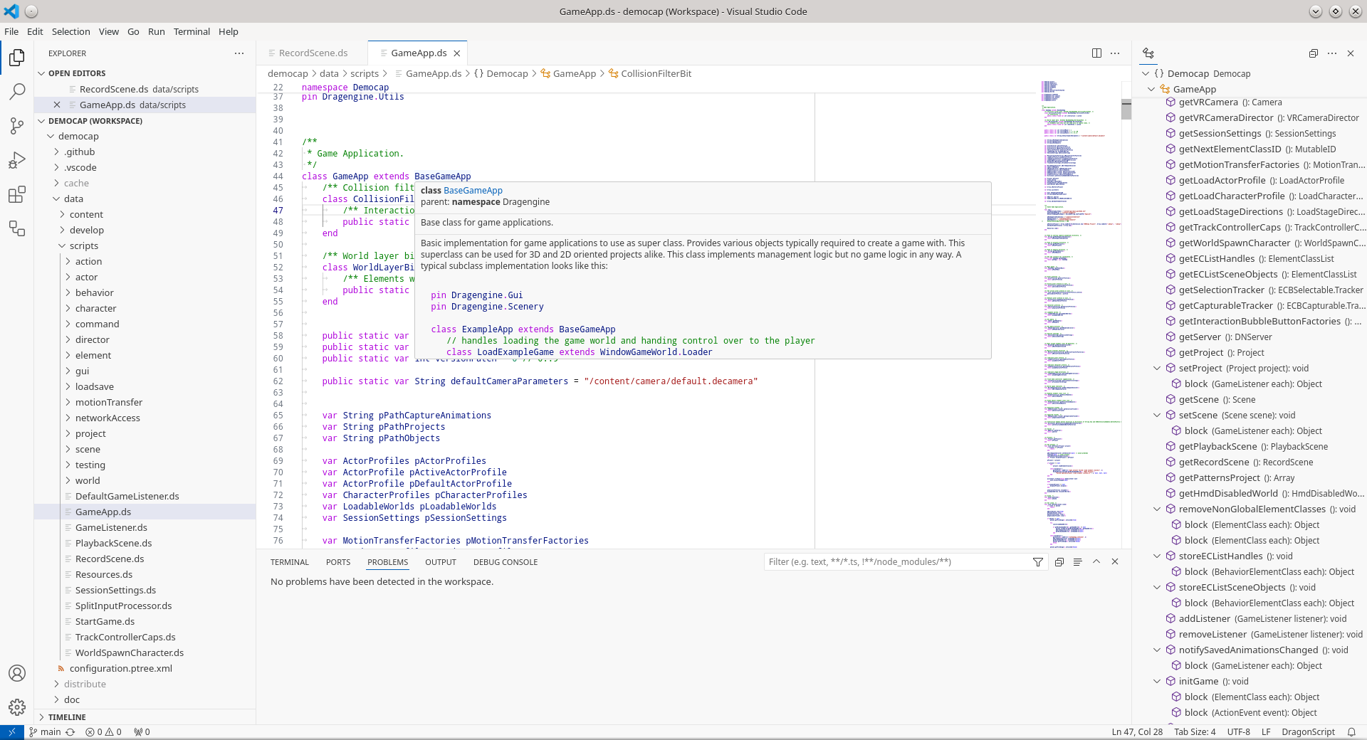Maximize the bottom panel size
The width and height of the screenshot is (1367, 740).
click(1096, 562)
